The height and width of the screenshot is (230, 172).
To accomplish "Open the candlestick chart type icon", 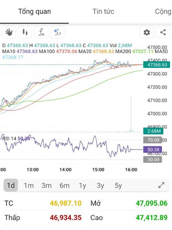I will [x=25, y=32].
